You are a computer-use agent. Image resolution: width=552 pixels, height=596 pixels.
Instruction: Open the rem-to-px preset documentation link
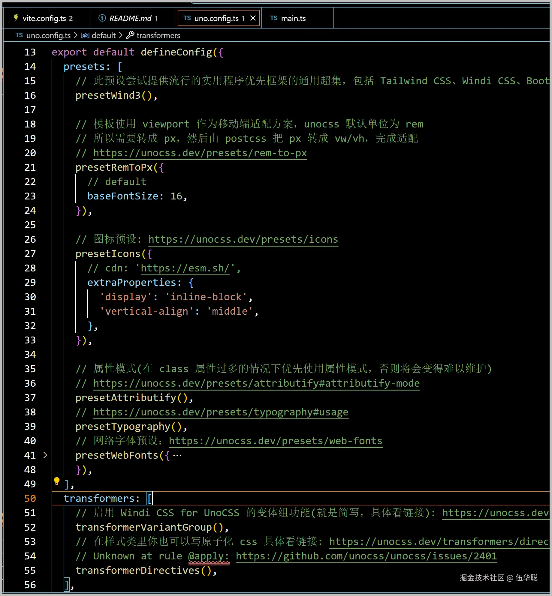coord(200,153)
